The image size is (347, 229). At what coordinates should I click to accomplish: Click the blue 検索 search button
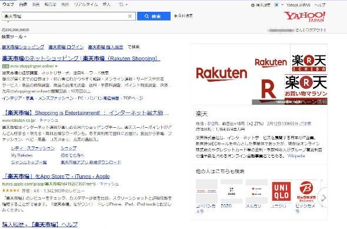[x=154, y=16]
